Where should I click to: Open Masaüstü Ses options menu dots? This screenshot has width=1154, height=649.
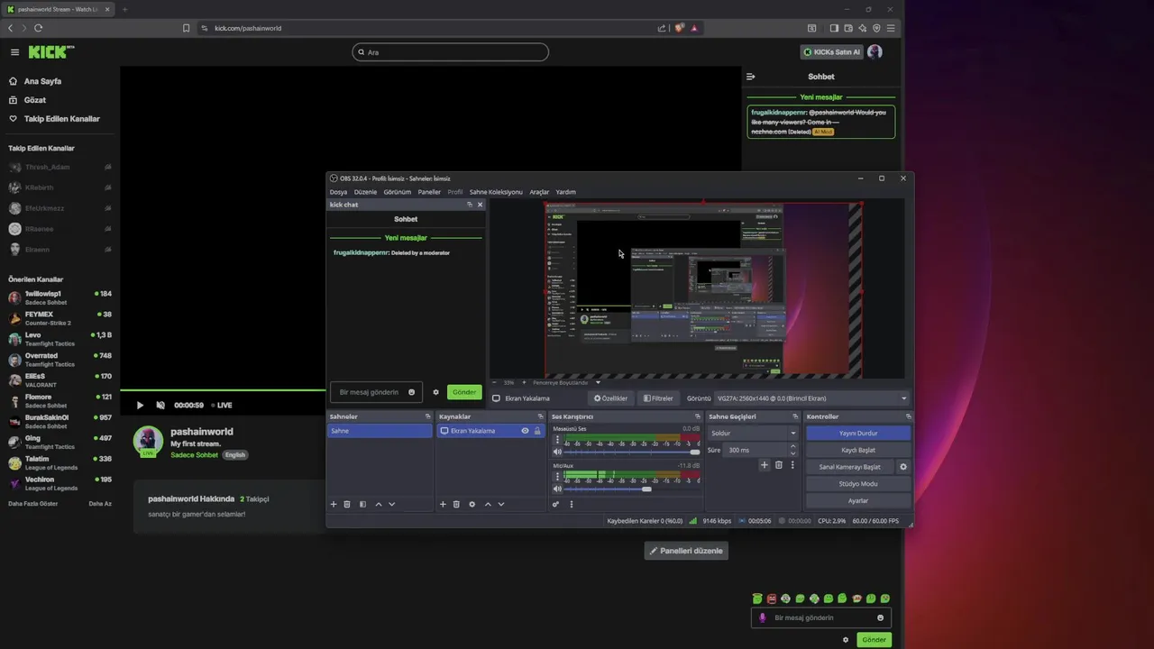[x=557, y=442]
